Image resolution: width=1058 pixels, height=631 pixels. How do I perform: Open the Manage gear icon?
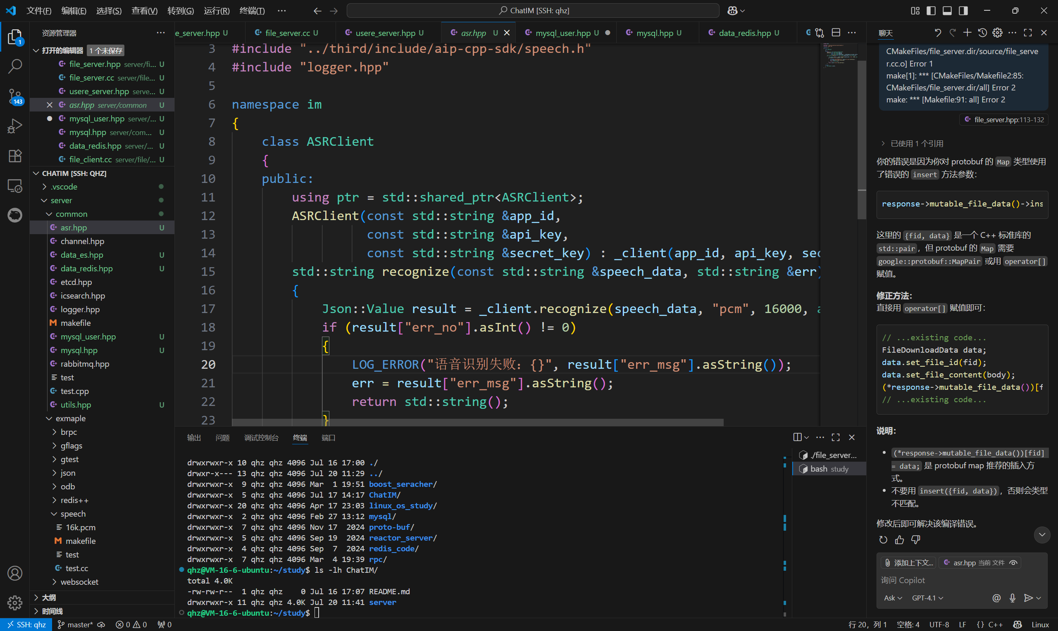15,603
